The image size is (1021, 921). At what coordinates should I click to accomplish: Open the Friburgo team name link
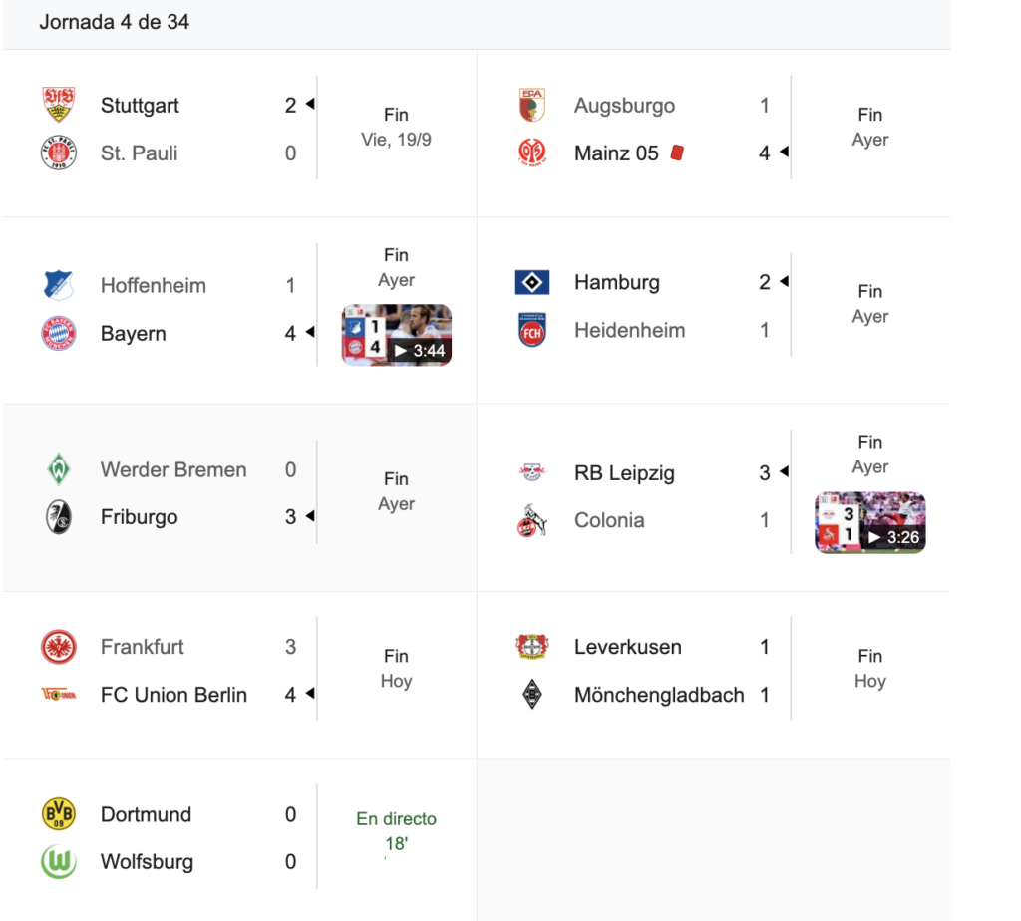[x=139, y=517]
